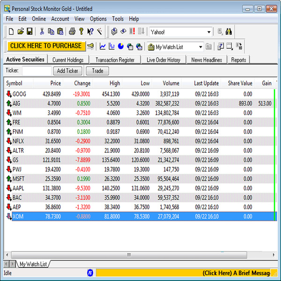Image resolution: width=281 pixels, height=281 pixels.
Task: Select the MSFT row symbol
Action: click(18, 179)
